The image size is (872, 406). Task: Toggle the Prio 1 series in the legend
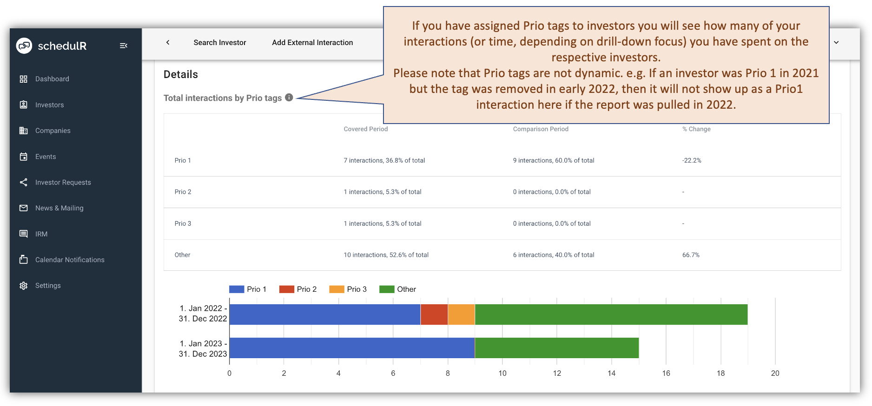click(236, 288)
